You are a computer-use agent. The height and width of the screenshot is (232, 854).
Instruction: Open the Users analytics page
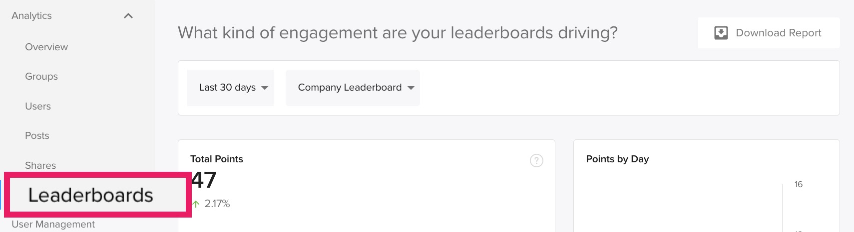[x=38, y=106]
